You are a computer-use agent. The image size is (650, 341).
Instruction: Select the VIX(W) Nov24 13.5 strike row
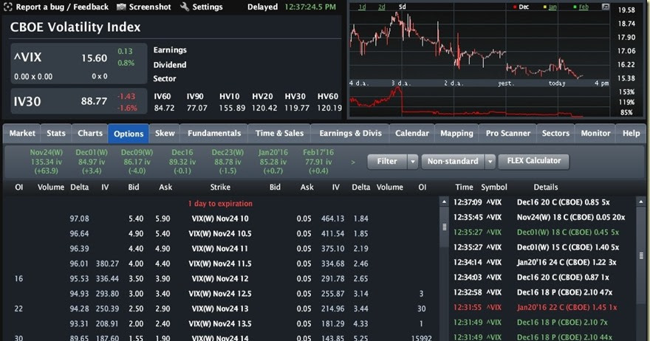click(x=220, y=323)
